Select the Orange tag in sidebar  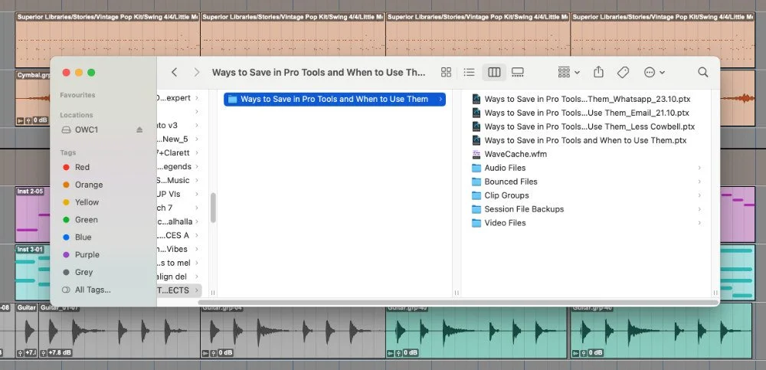(x=88, y=185)
